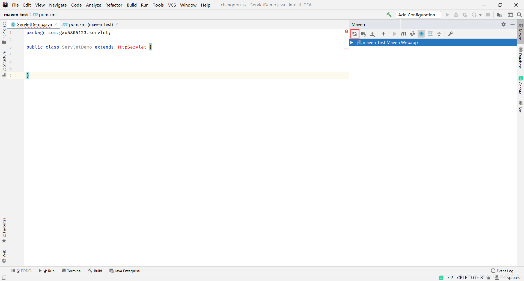
Task: Click the red error indicator in editor
Action: coord(346,31)
